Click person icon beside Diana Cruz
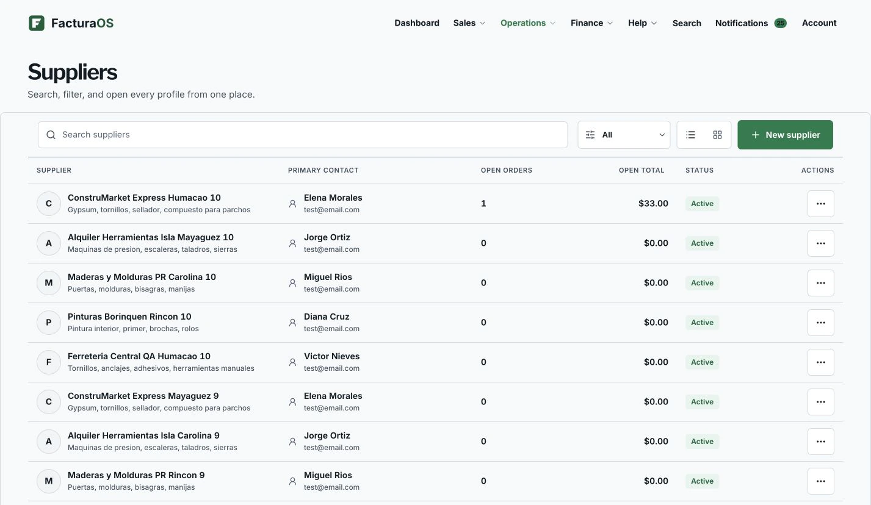 click(x=292, y=323)
